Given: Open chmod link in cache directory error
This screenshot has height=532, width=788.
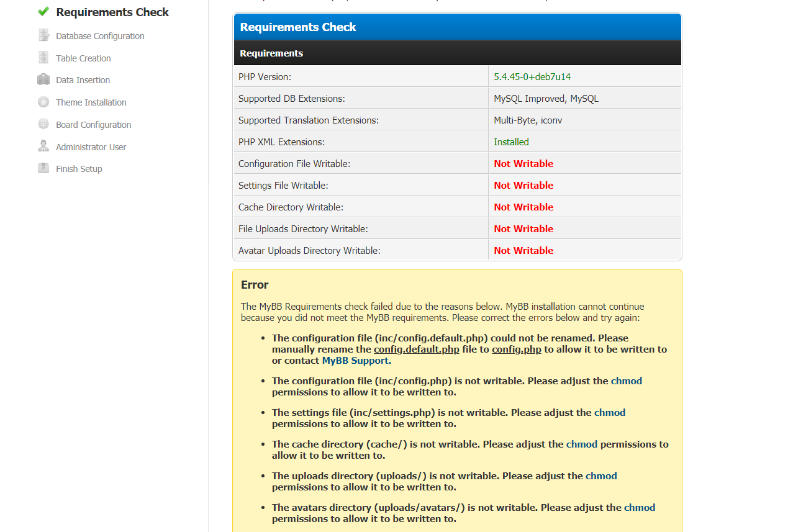Looking at the screenshot, I should click(x=581, y=444).
